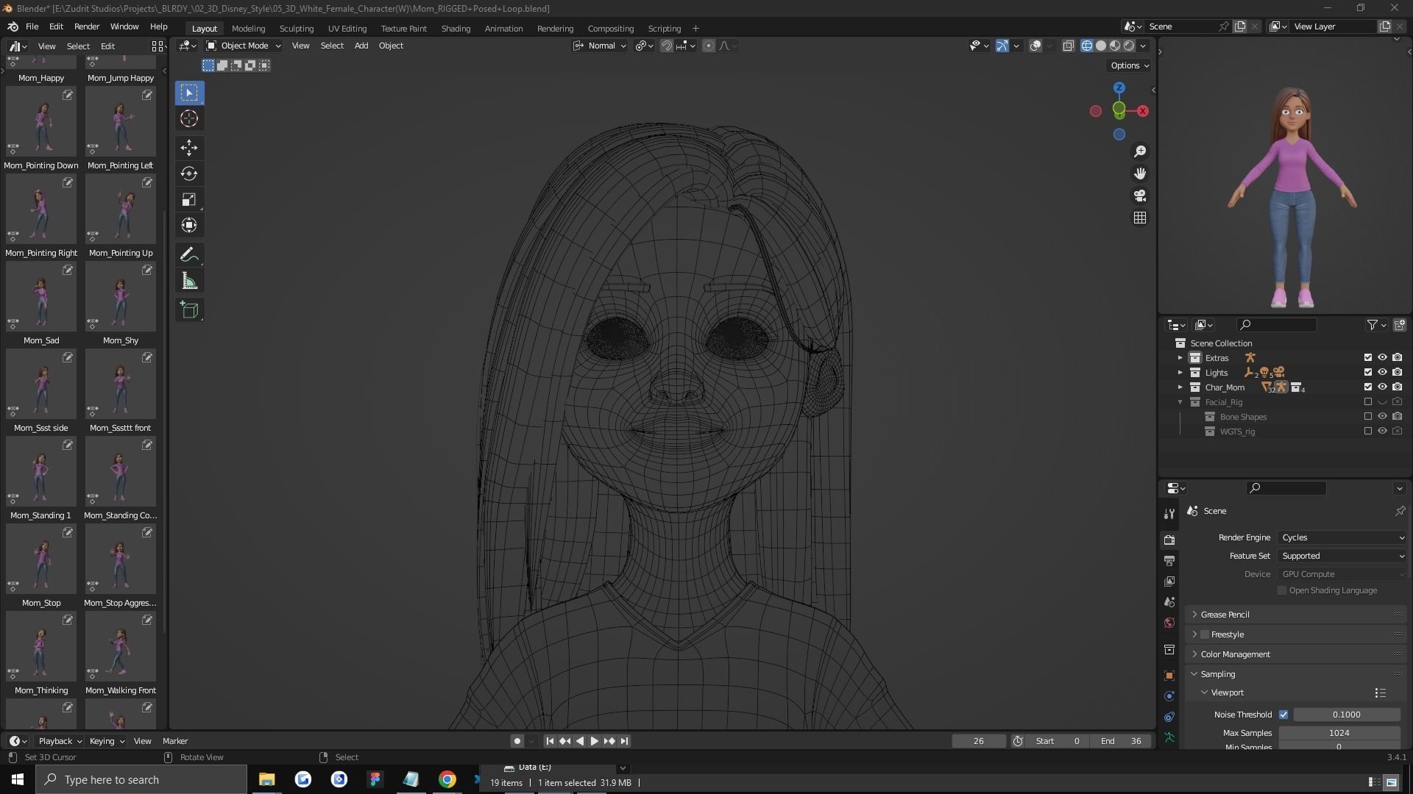Toggle the Extras collection exclude checkbox
This screenshot has width=1413, height=794.
[1368, 358]
